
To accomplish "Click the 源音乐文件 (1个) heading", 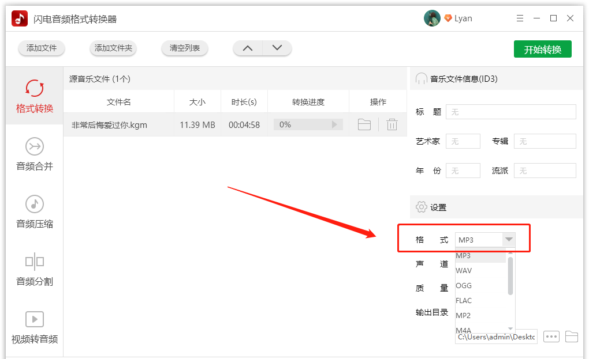I will click(x=99, y=79).
